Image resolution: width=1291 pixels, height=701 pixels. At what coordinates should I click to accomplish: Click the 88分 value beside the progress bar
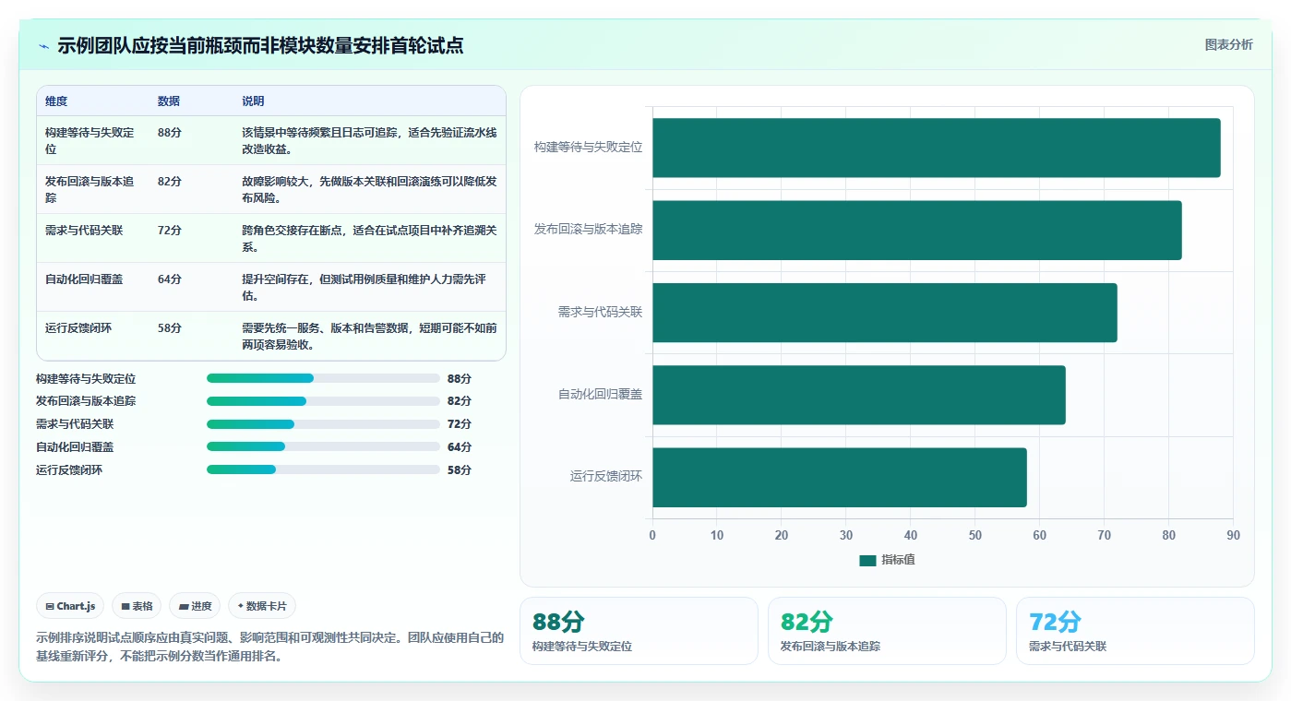point(460,378)
